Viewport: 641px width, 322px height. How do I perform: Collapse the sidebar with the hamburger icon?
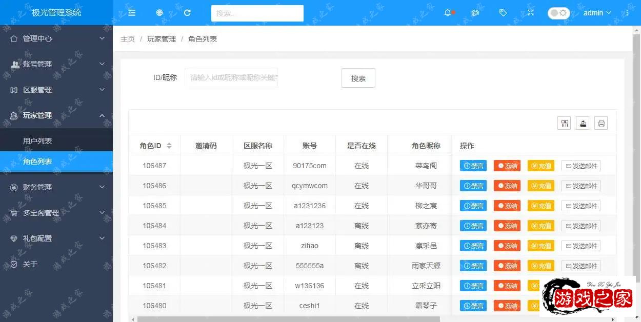(x=132, y=13)
